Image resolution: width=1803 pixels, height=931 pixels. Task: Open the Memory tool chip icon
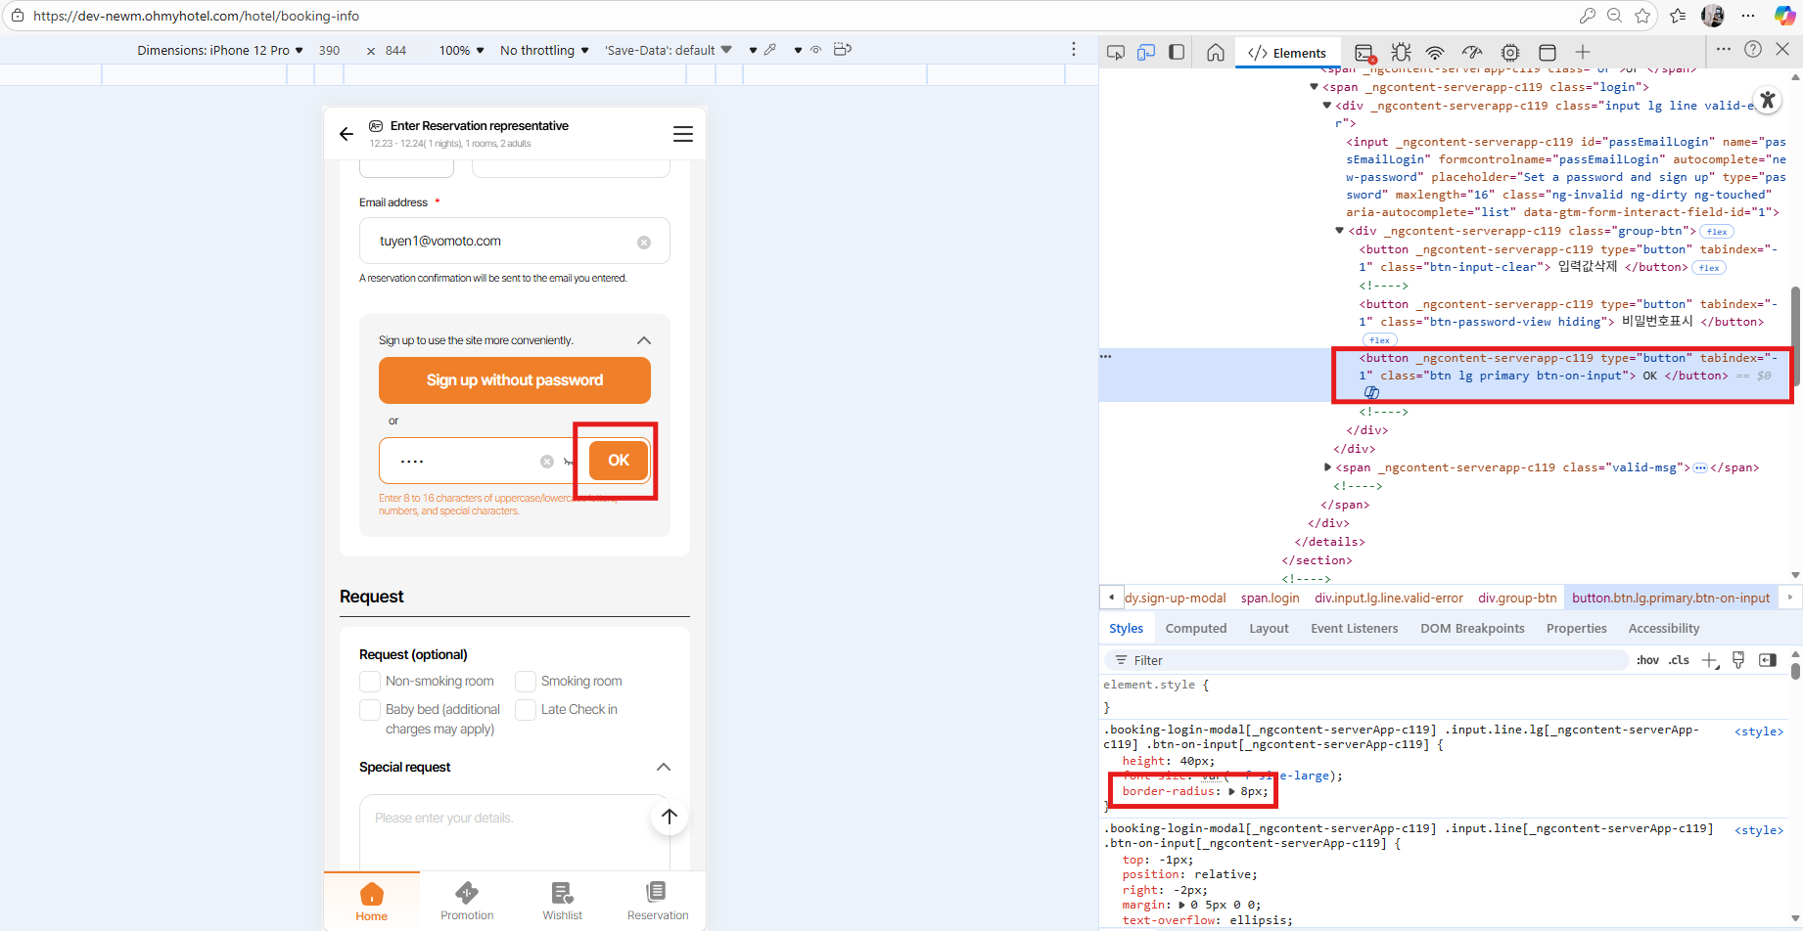coord(1510,53)
